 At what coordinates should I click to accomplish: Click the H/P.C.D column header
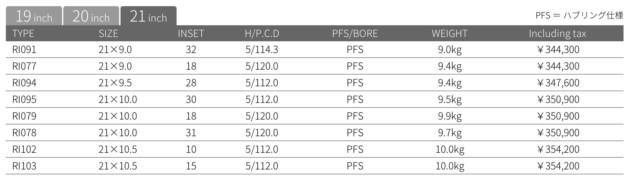click(262, 33)
